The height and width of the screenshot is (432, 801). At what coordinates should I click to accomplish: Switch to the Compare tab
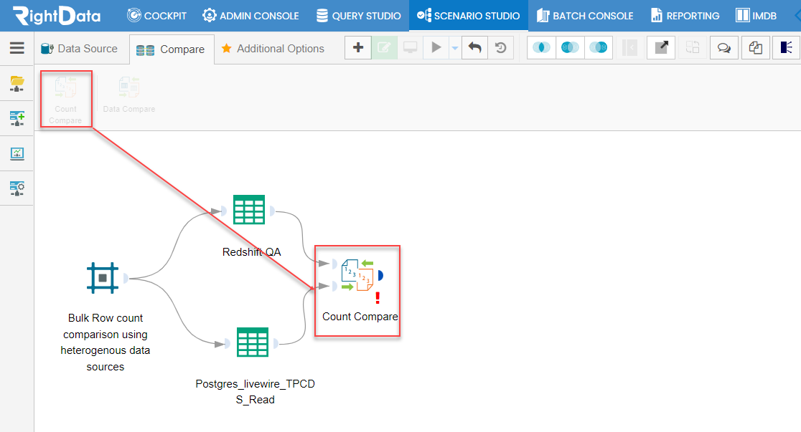(171, 49)
